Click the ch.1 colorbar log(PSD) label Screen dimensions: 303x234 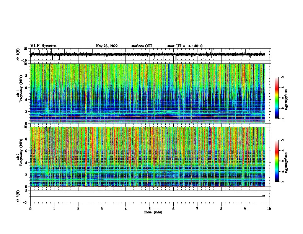pos(286,100)
